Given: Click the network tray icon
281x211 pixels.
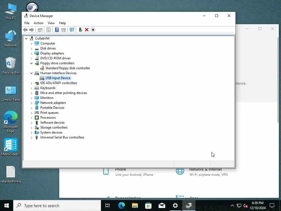Looking at the screenshot, I should (239, 206).
